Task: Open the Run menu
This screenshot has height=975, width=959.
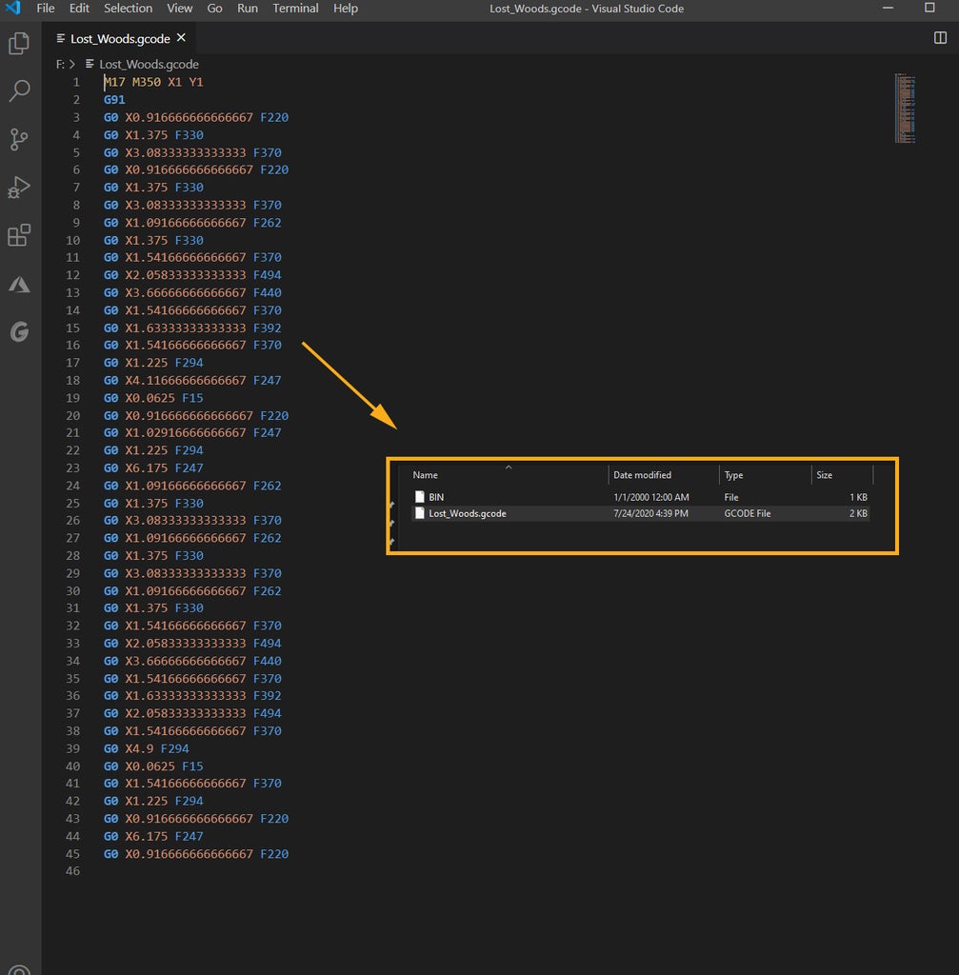Action: (248, 8)
